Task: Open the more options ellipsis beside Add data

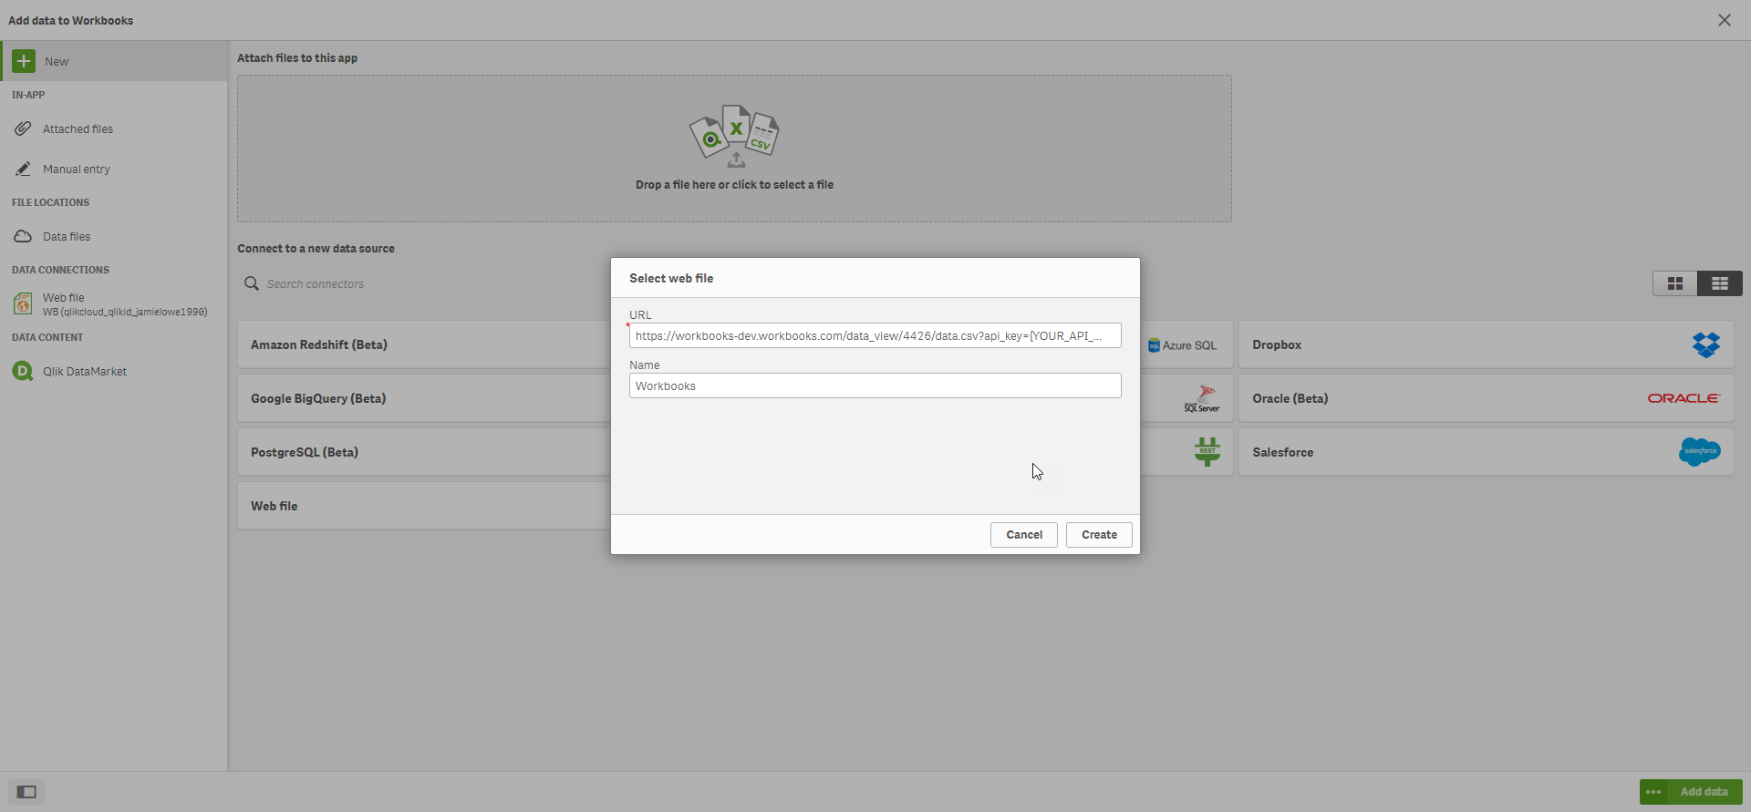Action: click(x=1653, y=792)
